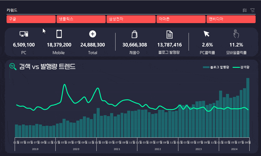Viewport: 261px width, 156px height.
Task: Click the blog document icon
Action: click(169, 34)
